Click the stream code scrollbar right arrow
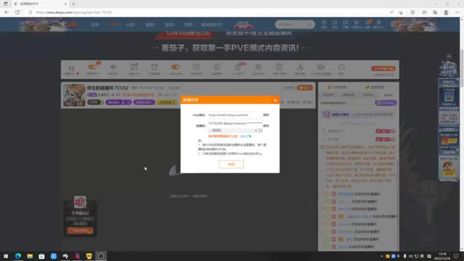 (256, 130)
